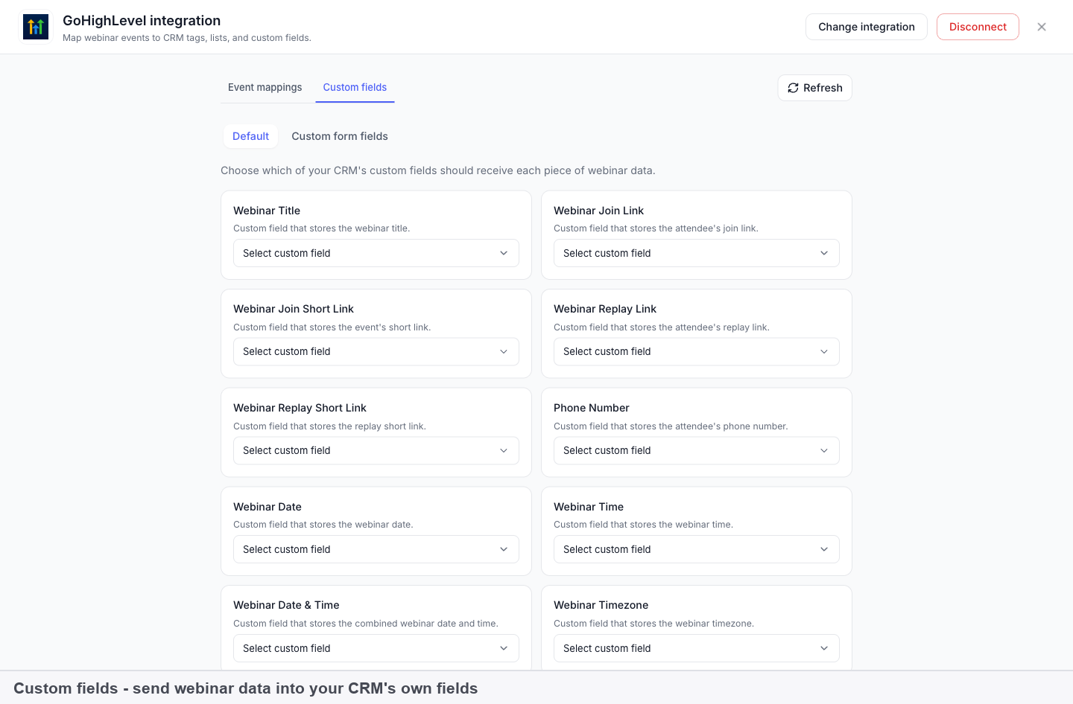
Task: Expand the Webinar Replay Link dropdown
Action: click(x=697, y=351)
